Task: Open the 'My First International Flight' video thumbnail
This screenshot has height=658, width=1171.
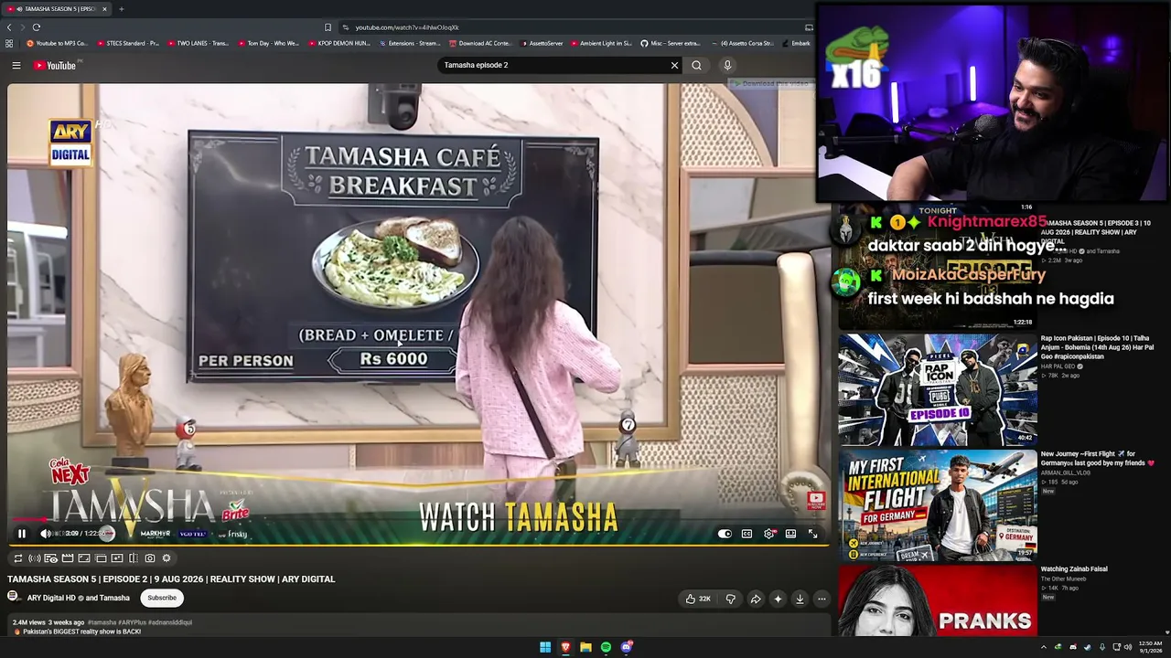Action: (x=938, y=505)
